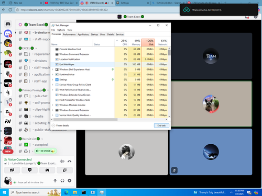Open Task Manager View menu

coord(70,30)
